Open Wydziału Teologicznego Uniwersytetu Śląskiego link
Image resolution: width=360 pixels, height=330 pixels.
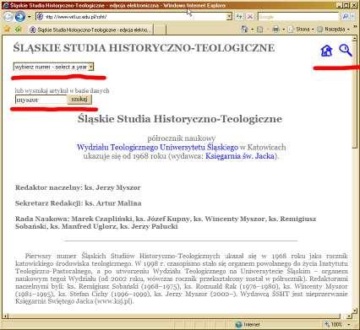pyautogui.click(x=157, y=147)
